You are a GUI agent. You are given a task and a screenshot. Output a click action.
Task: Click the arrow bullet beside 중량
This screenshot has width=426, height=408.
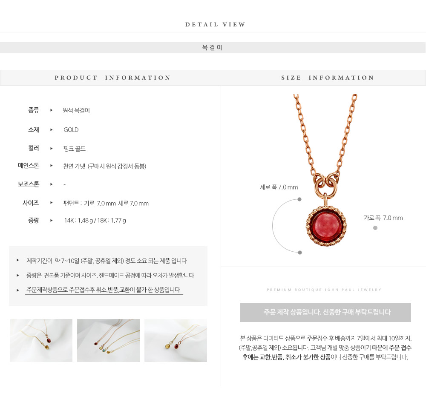point(52,221)
